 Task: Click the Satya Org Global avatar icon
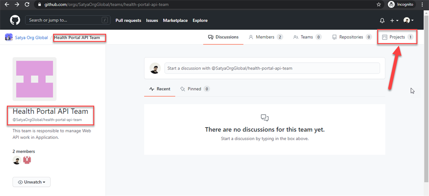[x=9, y=37]
